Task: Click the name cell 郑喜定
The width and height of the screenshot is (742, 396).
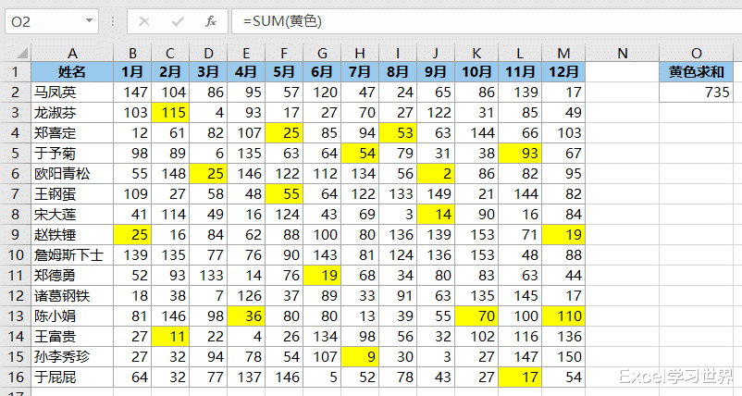Action: (72, 133)
